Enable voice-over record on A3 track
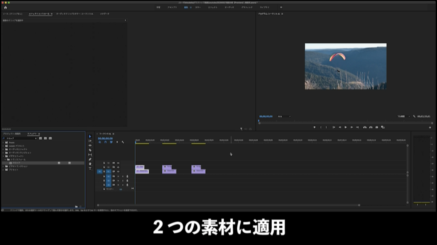The image size is (437, 245). 127,185
